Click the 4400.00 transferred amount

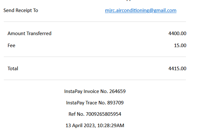[177, 34]
